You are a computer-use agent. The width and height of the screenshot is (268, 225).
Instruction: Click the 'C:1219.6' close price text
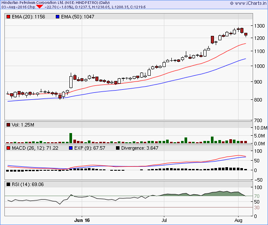pos(138,7)
